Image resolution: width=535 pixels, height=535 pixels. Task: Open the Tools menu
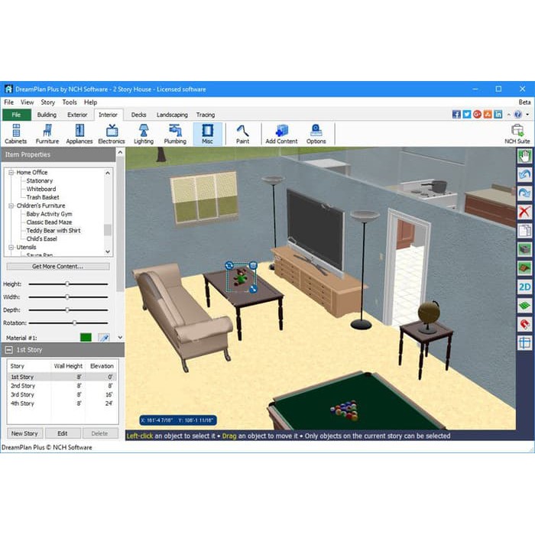pos(70,102)
